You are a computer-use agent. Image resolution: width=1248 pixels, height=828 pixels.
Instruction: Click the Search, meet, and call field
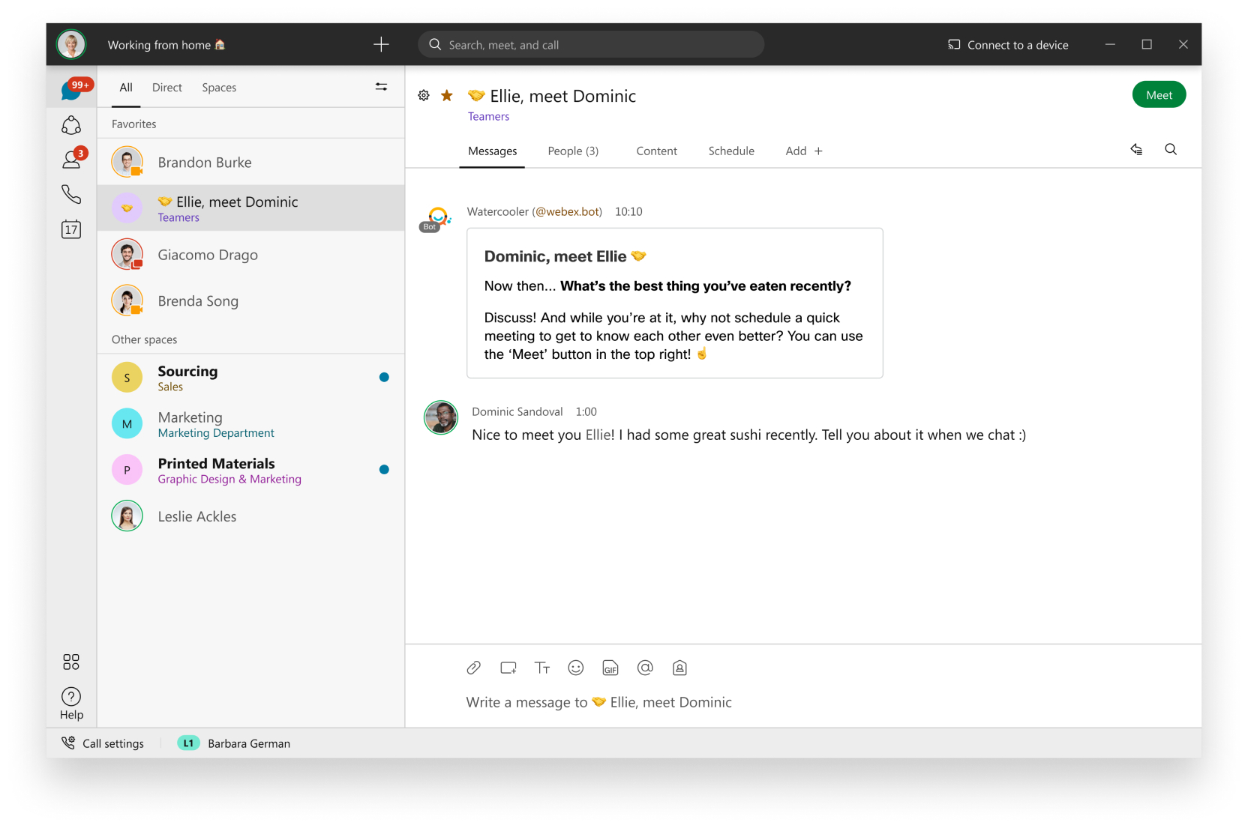click(x=591, y=45)
